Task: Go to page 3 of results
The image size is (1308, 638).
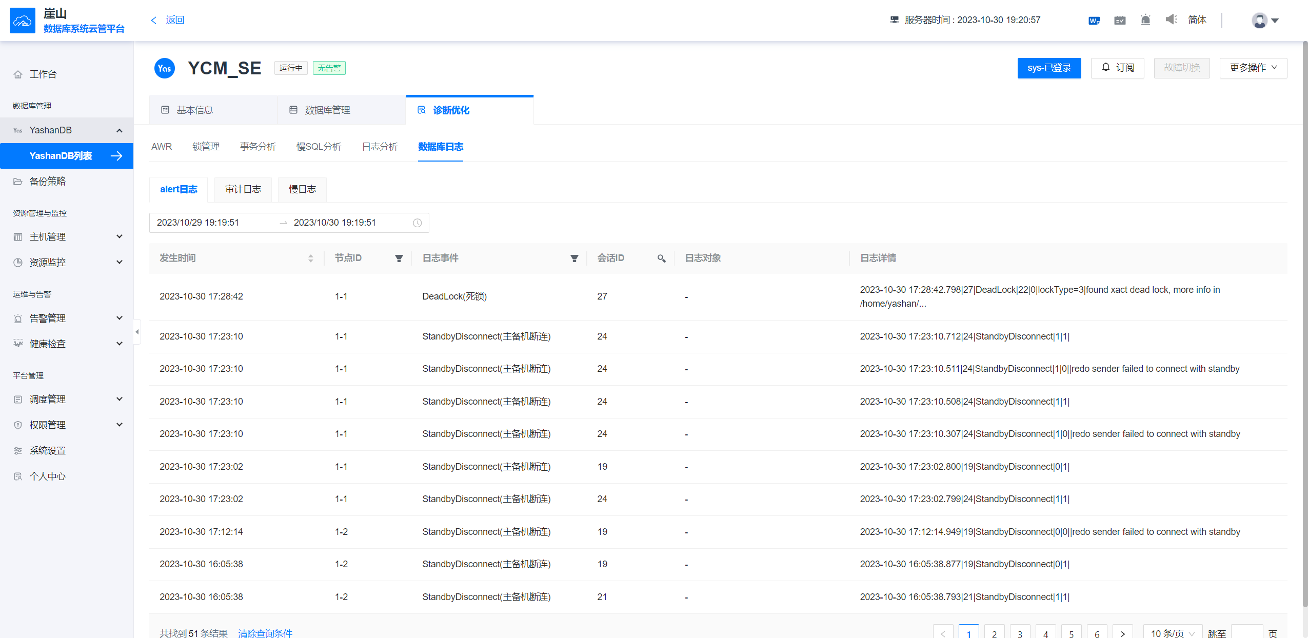Action: point(1020,634)
